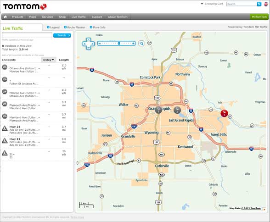
Task: Select Hwy 21 Ada Dr incident
Action: tap(36, 130)
